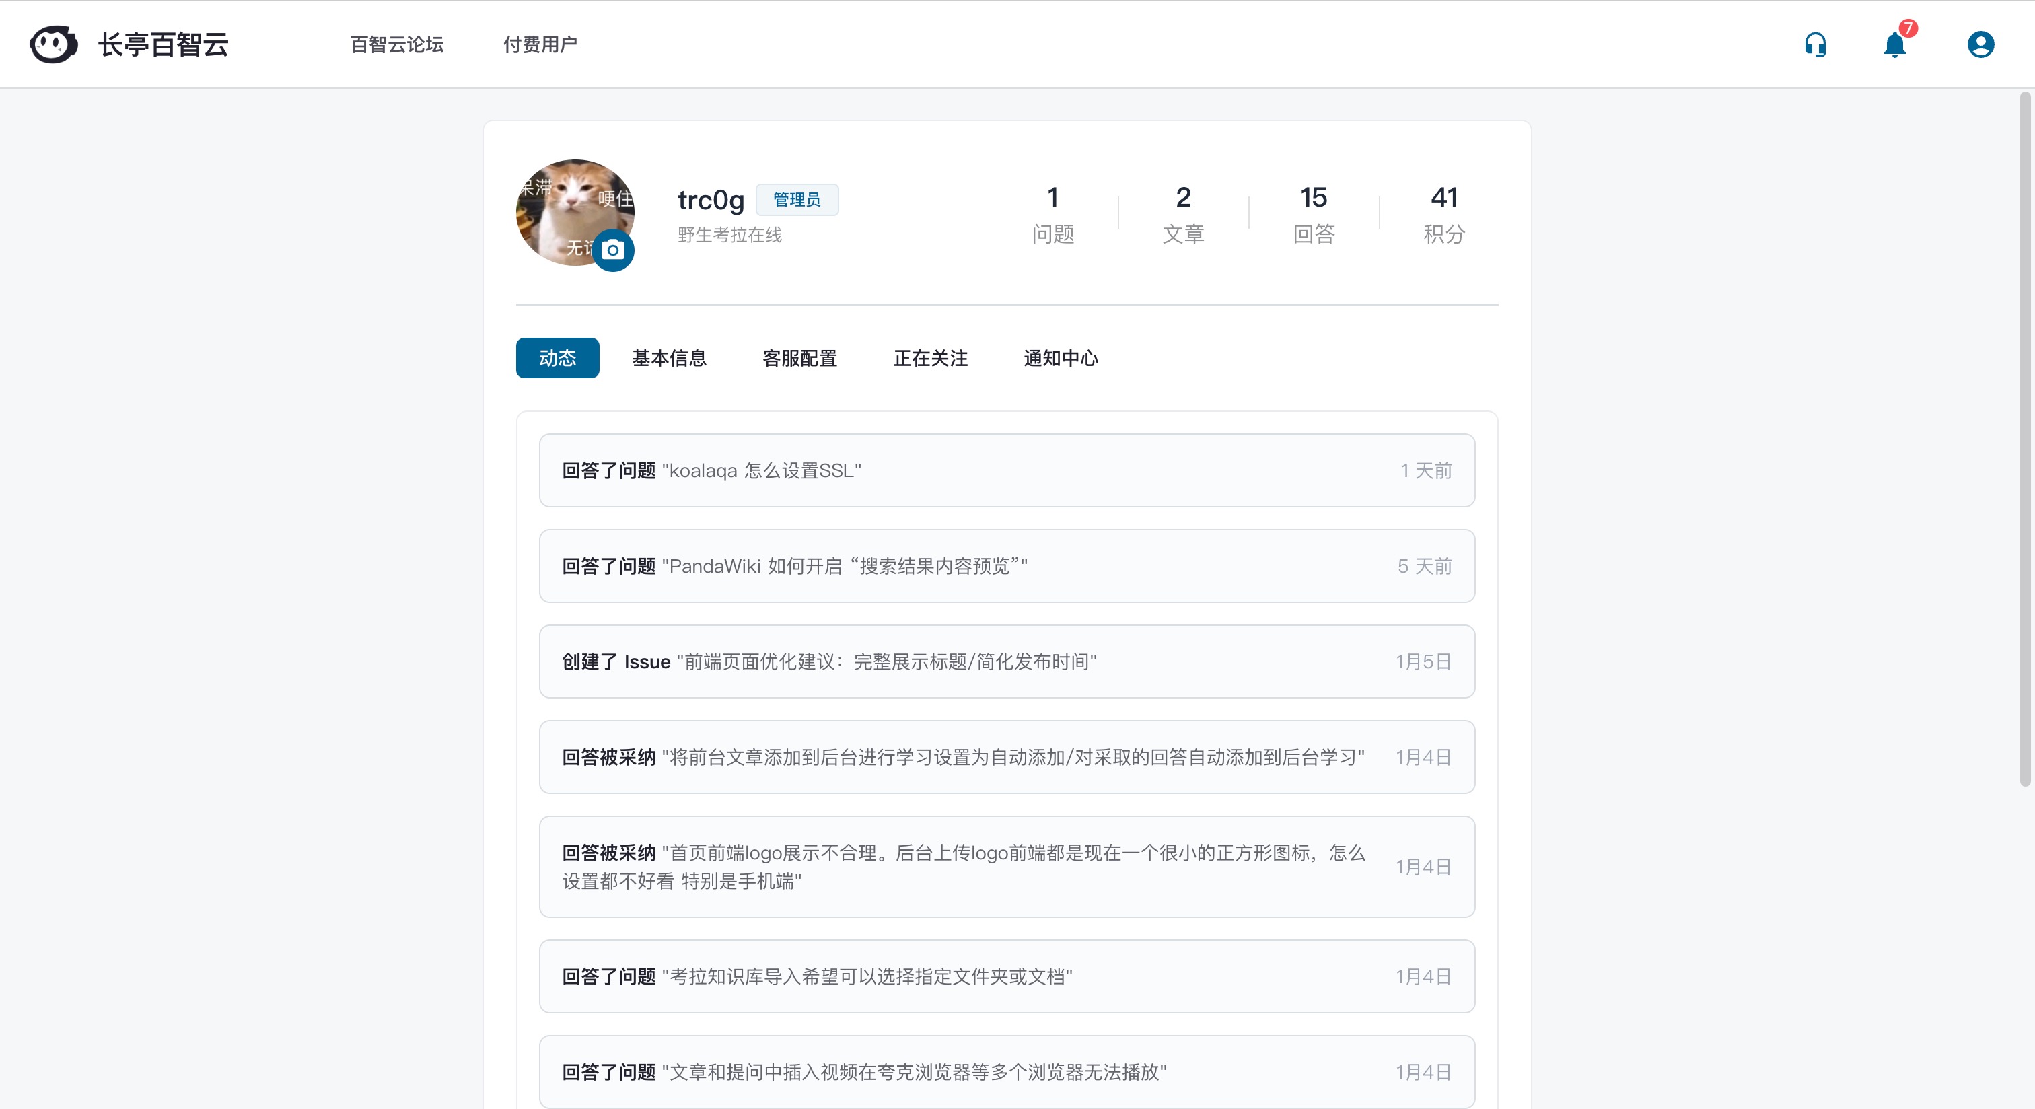Open 付费用户 in the top navigation

(x=540, y=44)
